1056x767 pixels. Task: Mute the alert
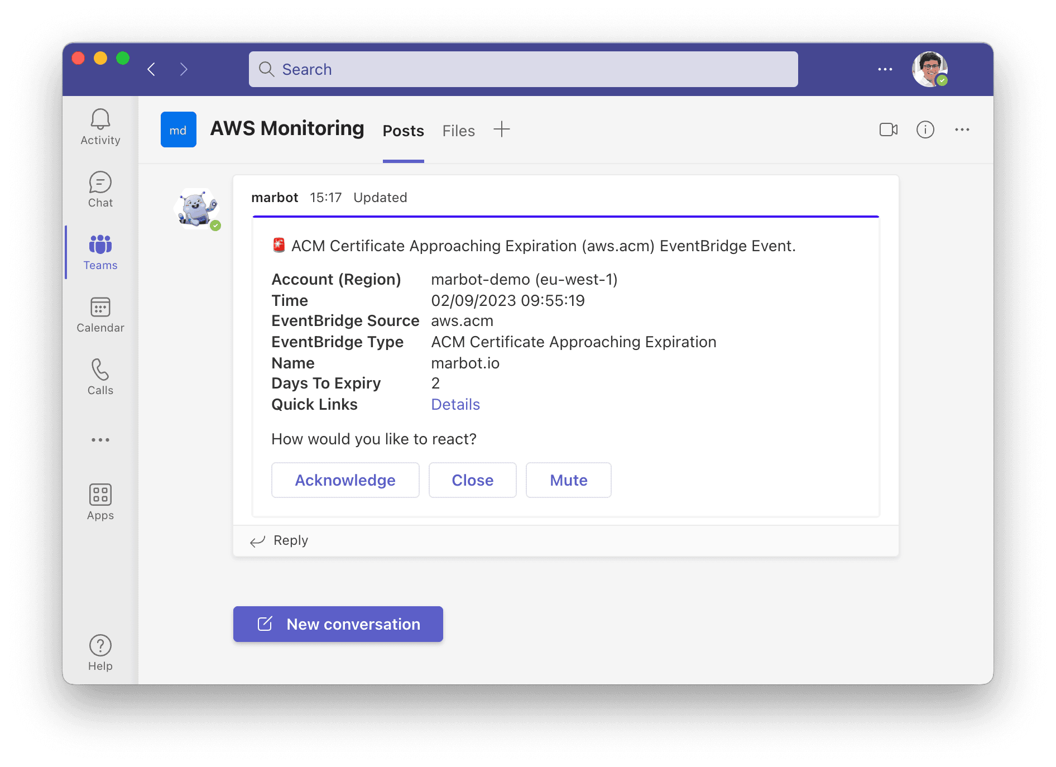coord(569,480)
